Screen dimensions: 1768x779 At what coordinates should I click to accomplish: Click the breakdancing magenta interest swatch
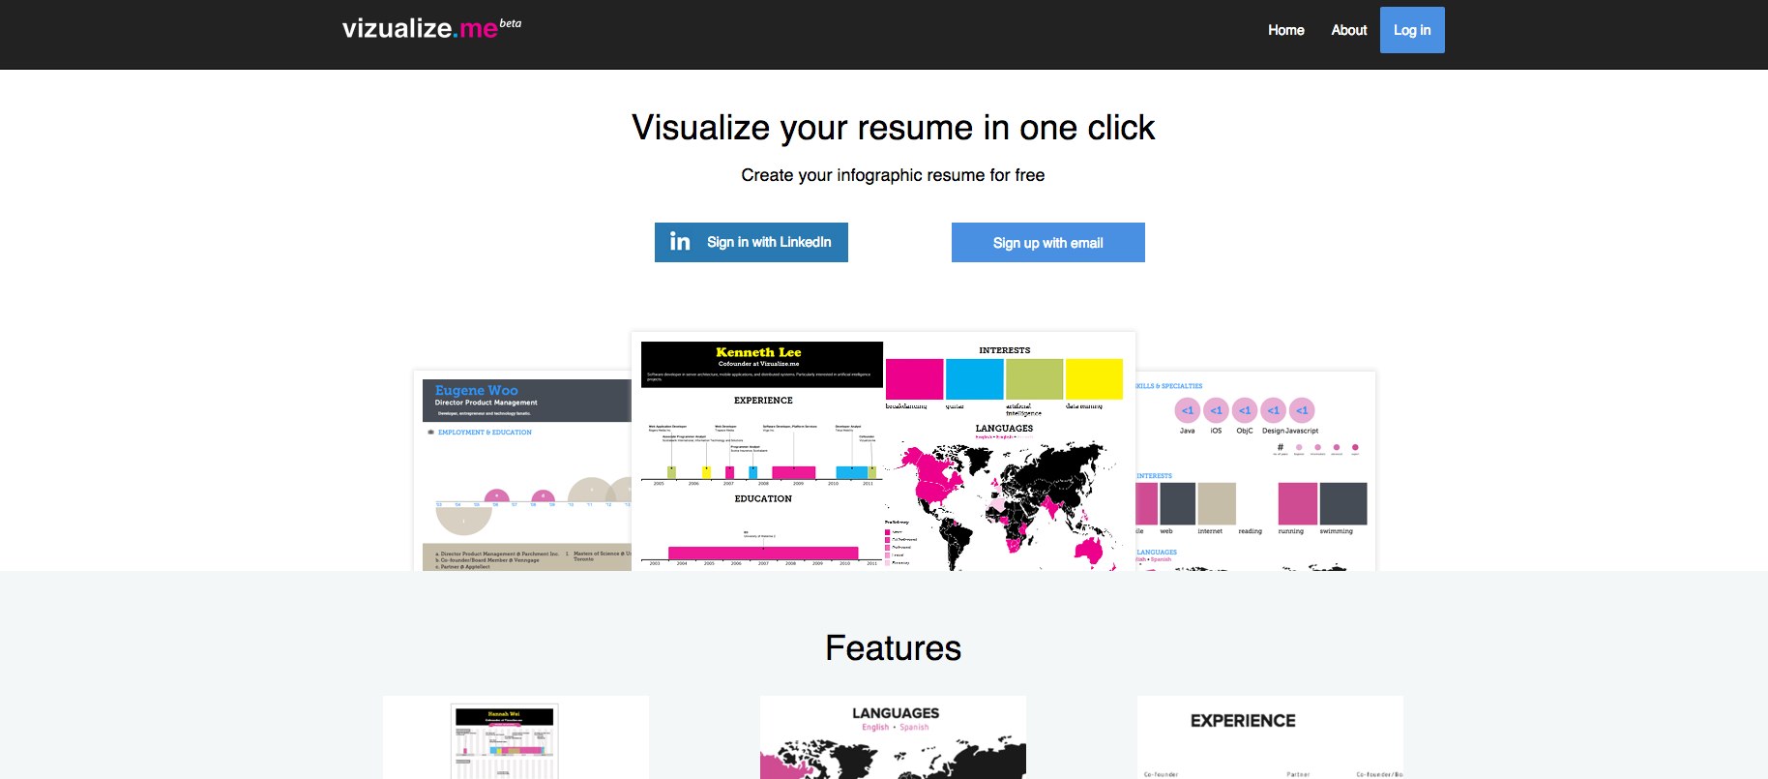click(x=914, y=379)
